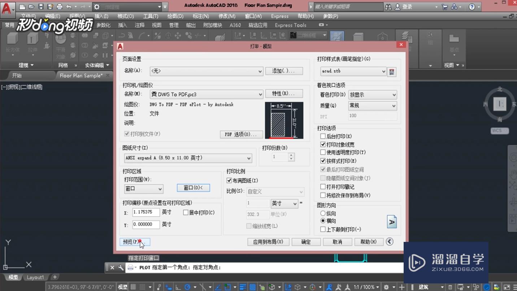Click into the X offset field 1.175375

coord(146,212)
